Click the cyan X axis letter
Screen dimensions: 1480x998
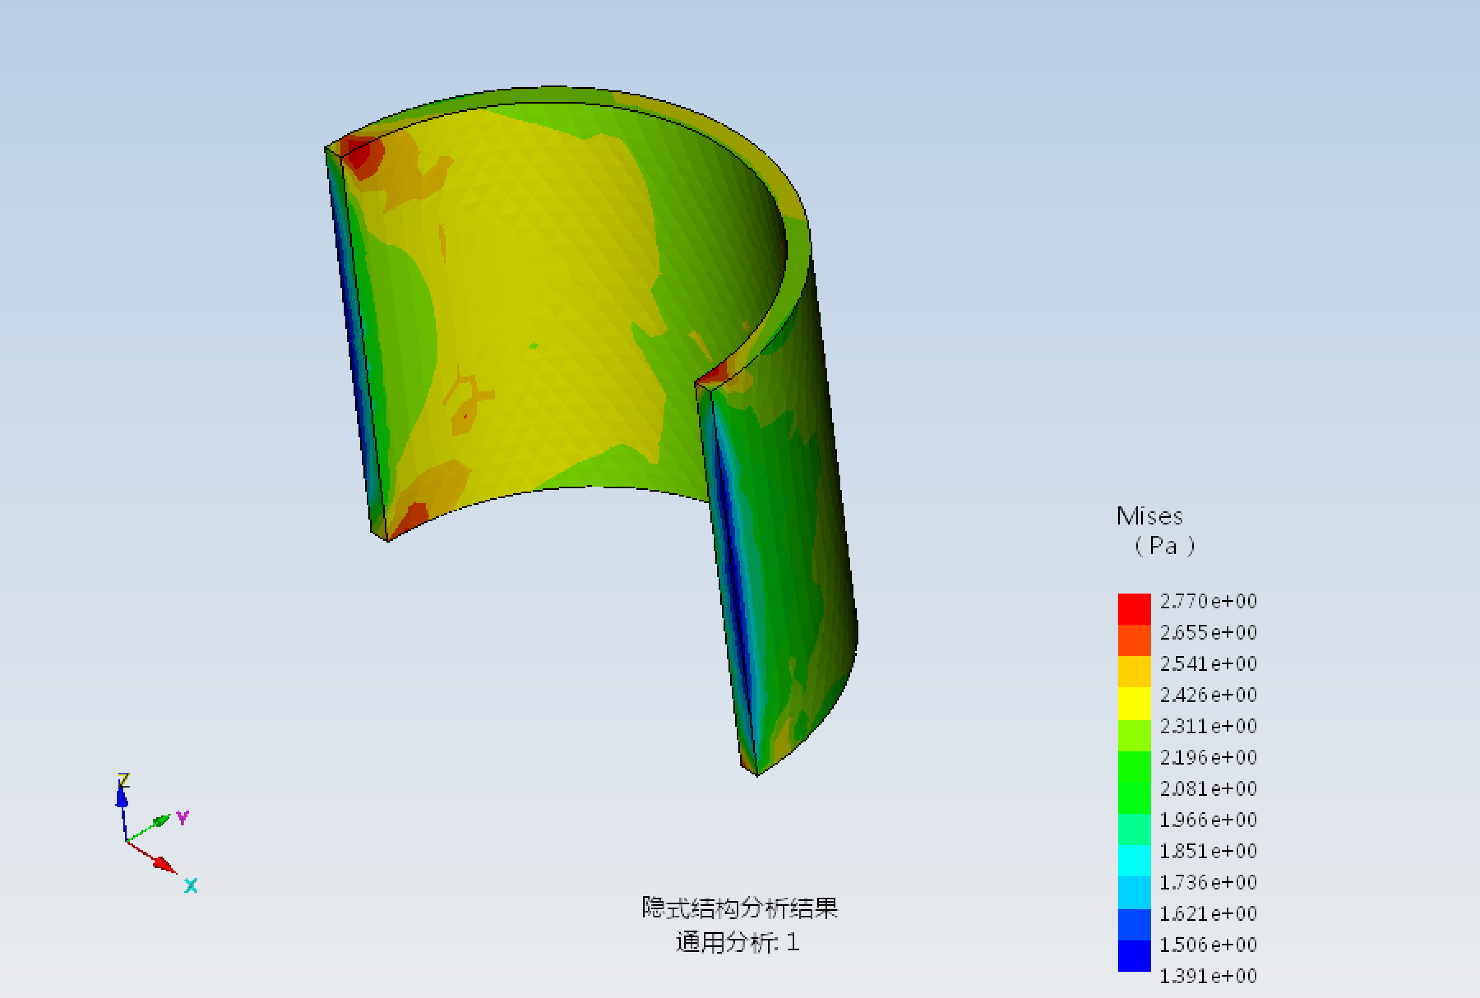pos(191,885)
